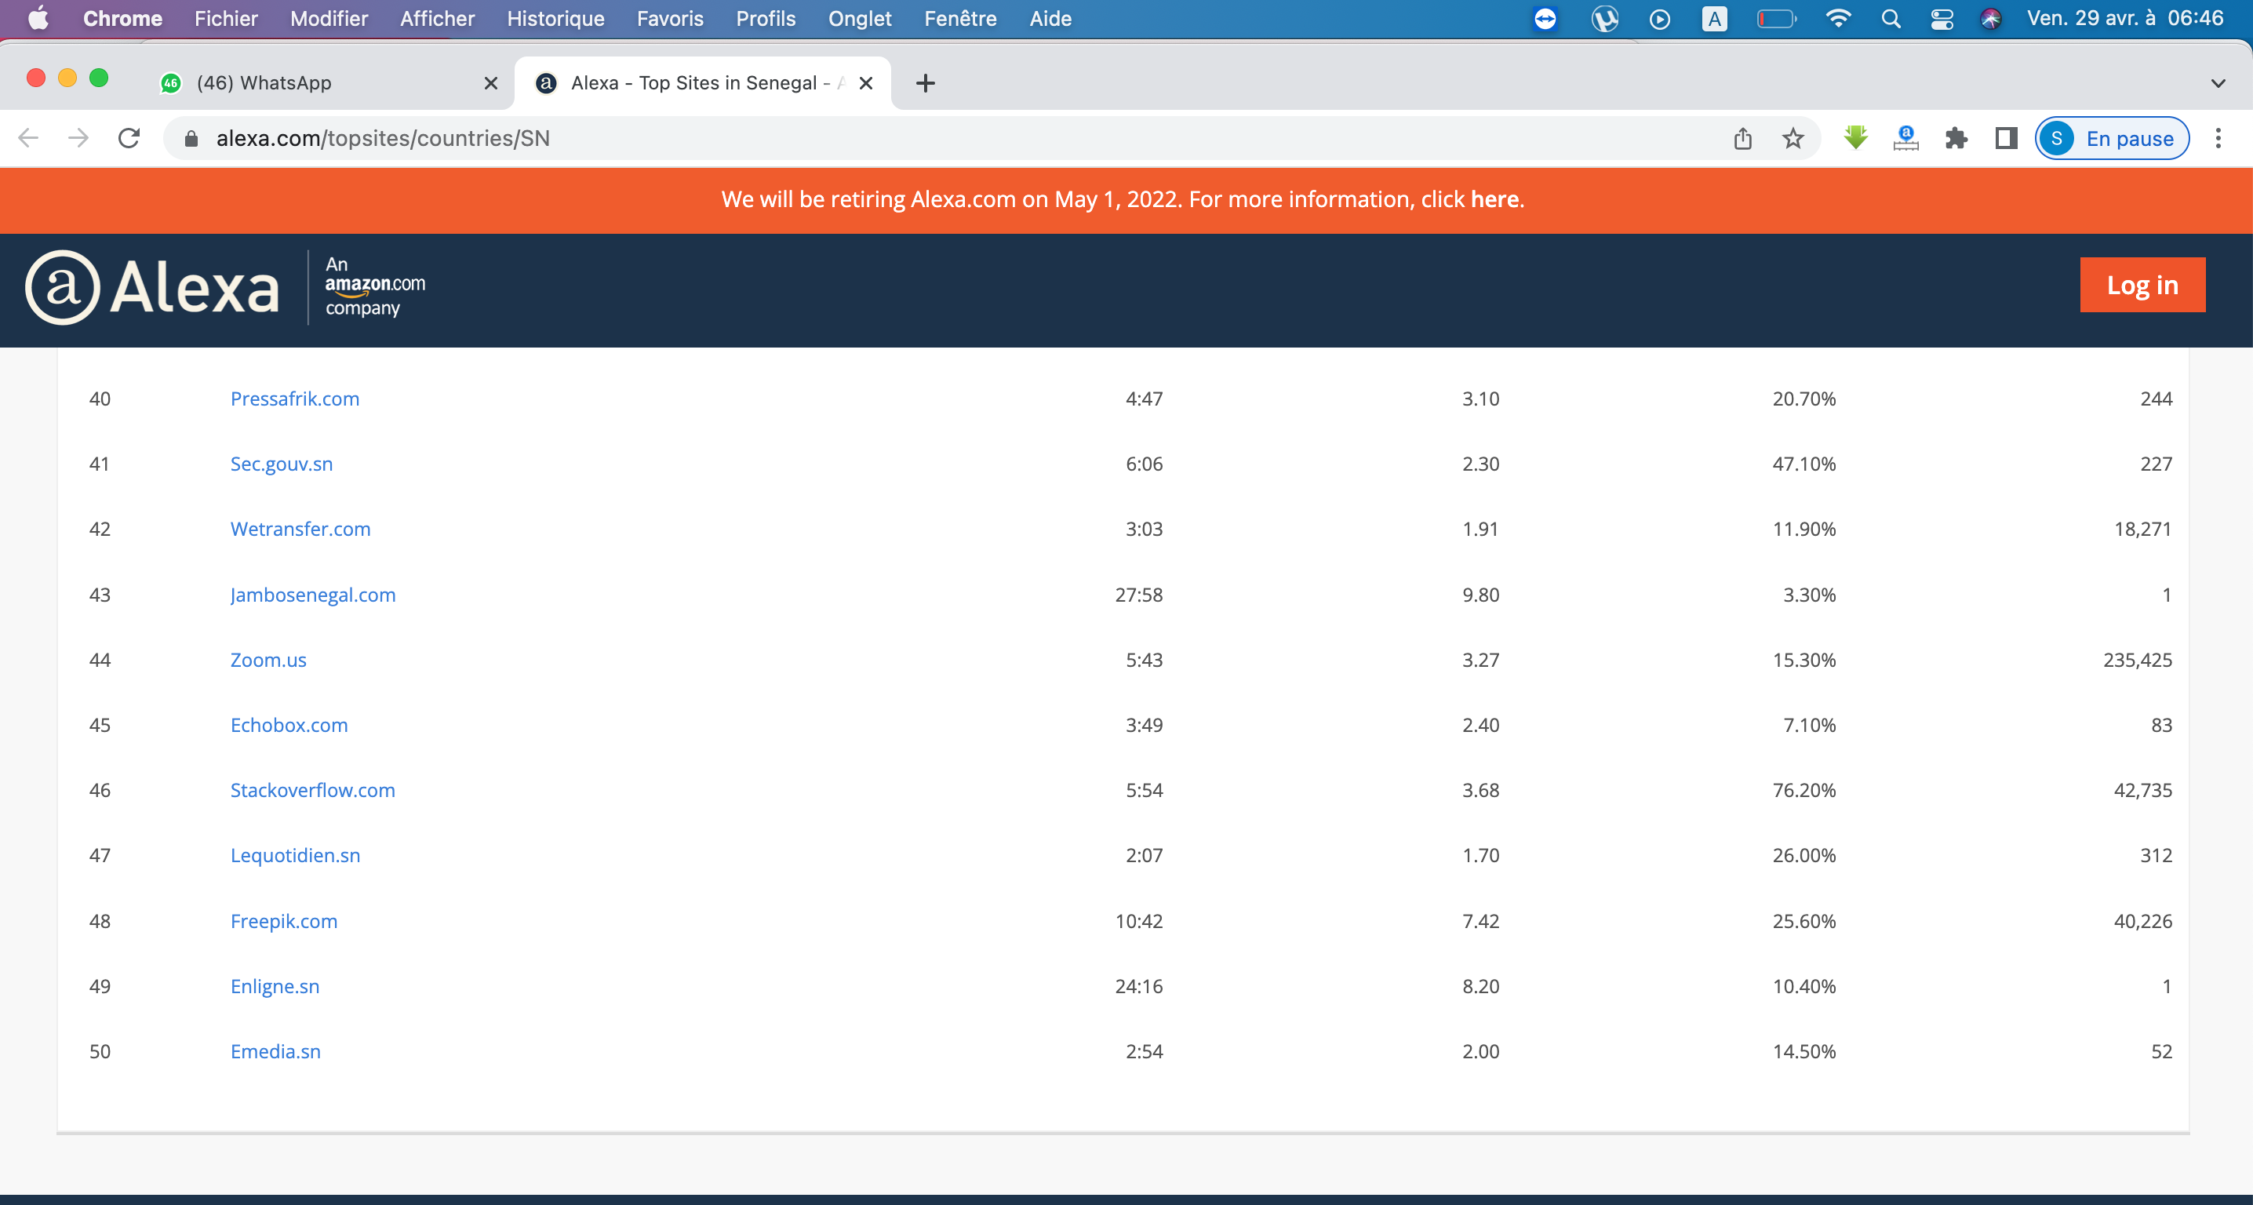2253x1205 pixels.
Task: Open a new browser tab
Action: click(926, 83)
